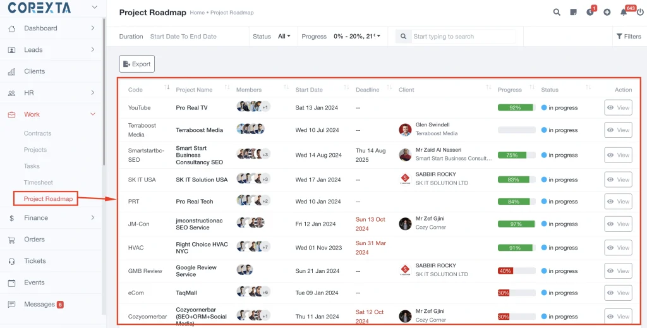Open sticky notes icon in header
Image resolution: width=647 pixels, height=328 pixels.
(573, 13)
